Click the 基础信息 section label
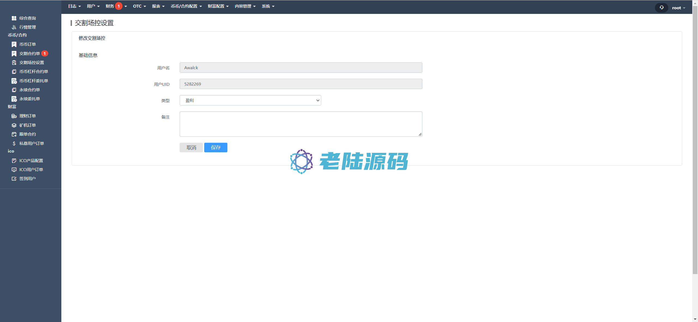This screenshot has width=698, height=322. point(88,55)
